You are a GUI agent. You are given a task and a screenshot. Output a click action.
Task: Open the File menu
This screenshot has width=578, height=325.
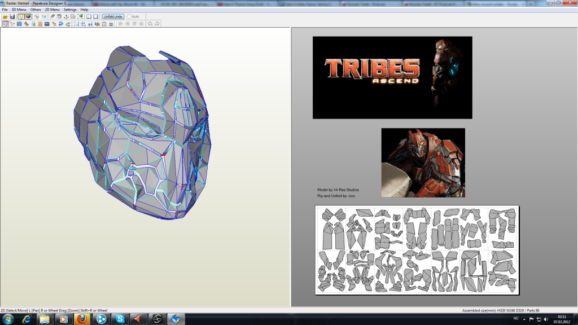click(x=5, y=10)
